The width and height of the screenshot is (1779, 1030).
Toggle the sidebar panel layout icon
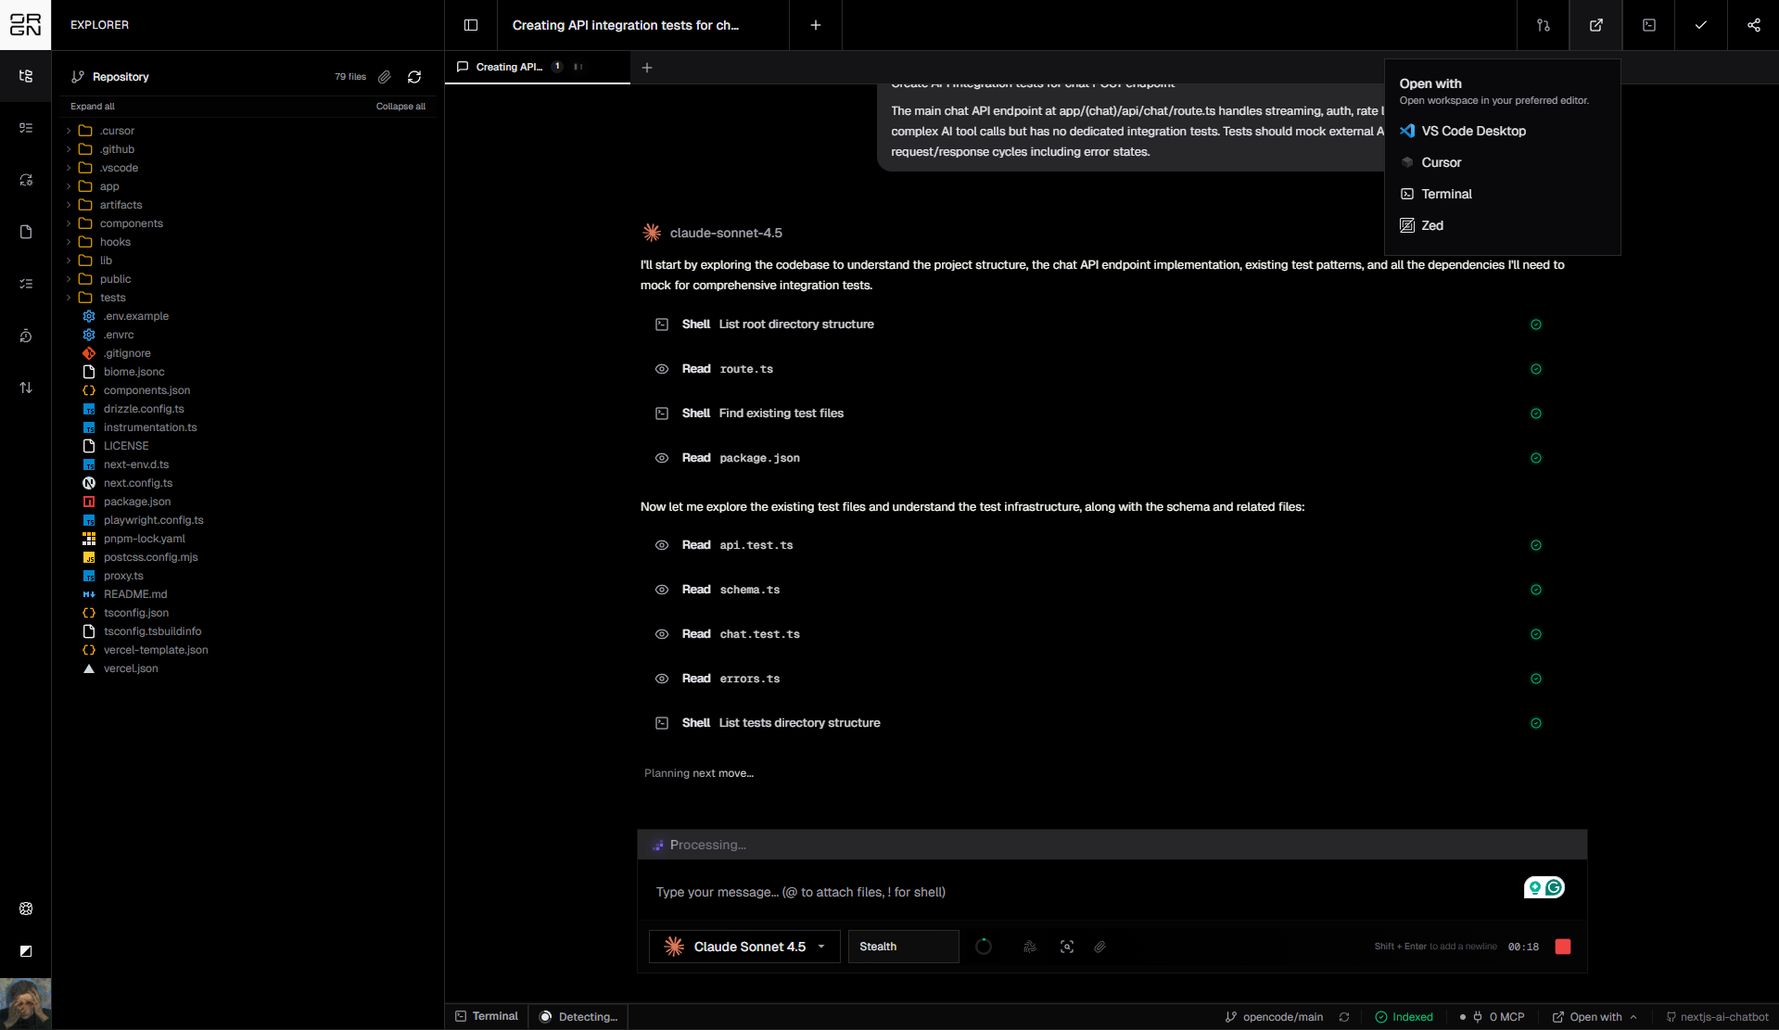coord(471,25)
